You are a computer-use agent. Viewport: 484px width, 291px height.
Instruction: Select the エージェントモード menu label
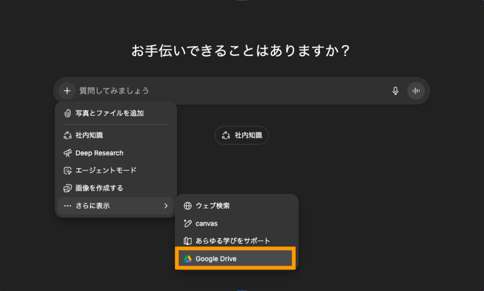(106, 171)
